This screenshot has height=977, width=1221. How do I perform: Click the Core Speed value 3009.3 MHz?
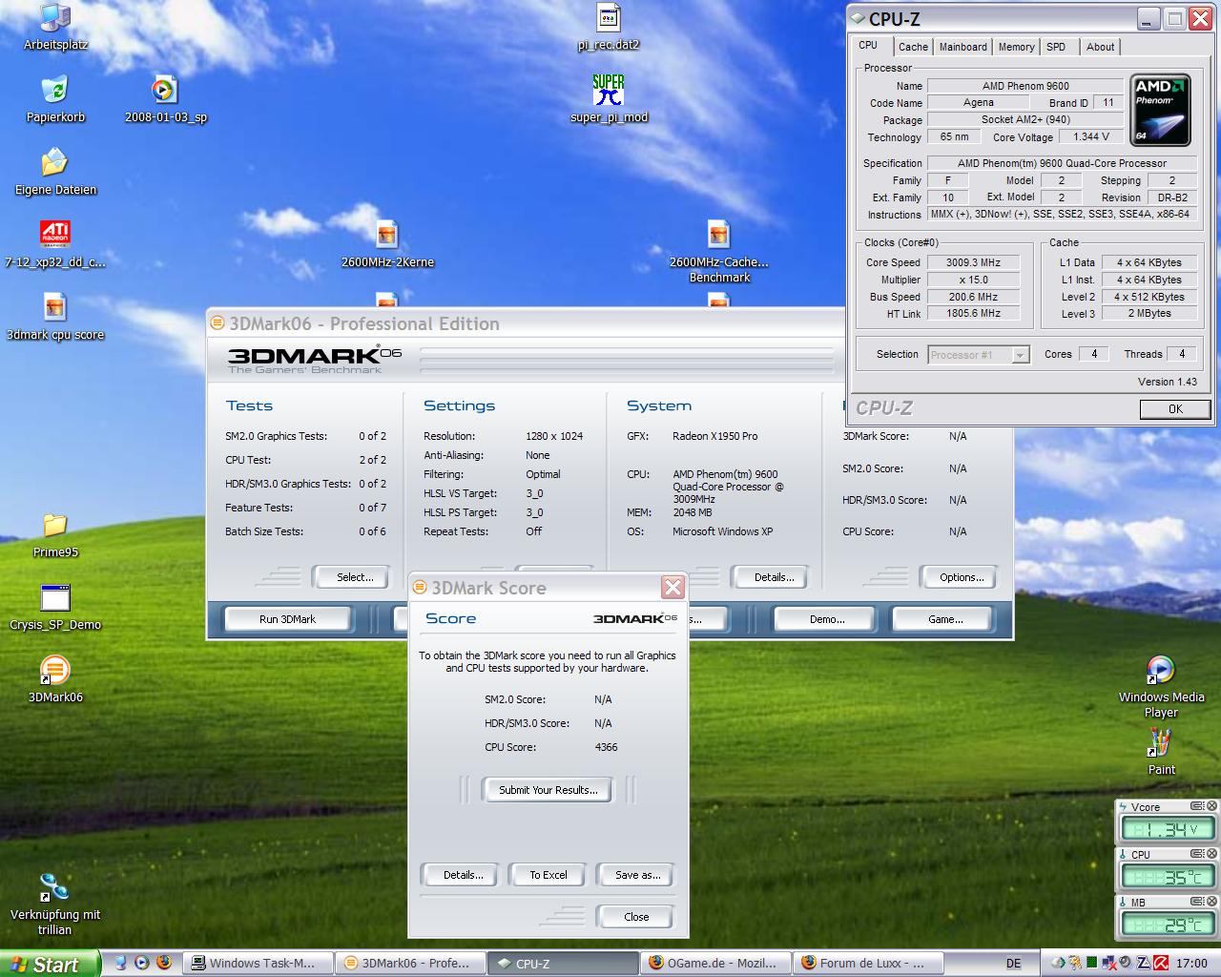tap(973, 262)
